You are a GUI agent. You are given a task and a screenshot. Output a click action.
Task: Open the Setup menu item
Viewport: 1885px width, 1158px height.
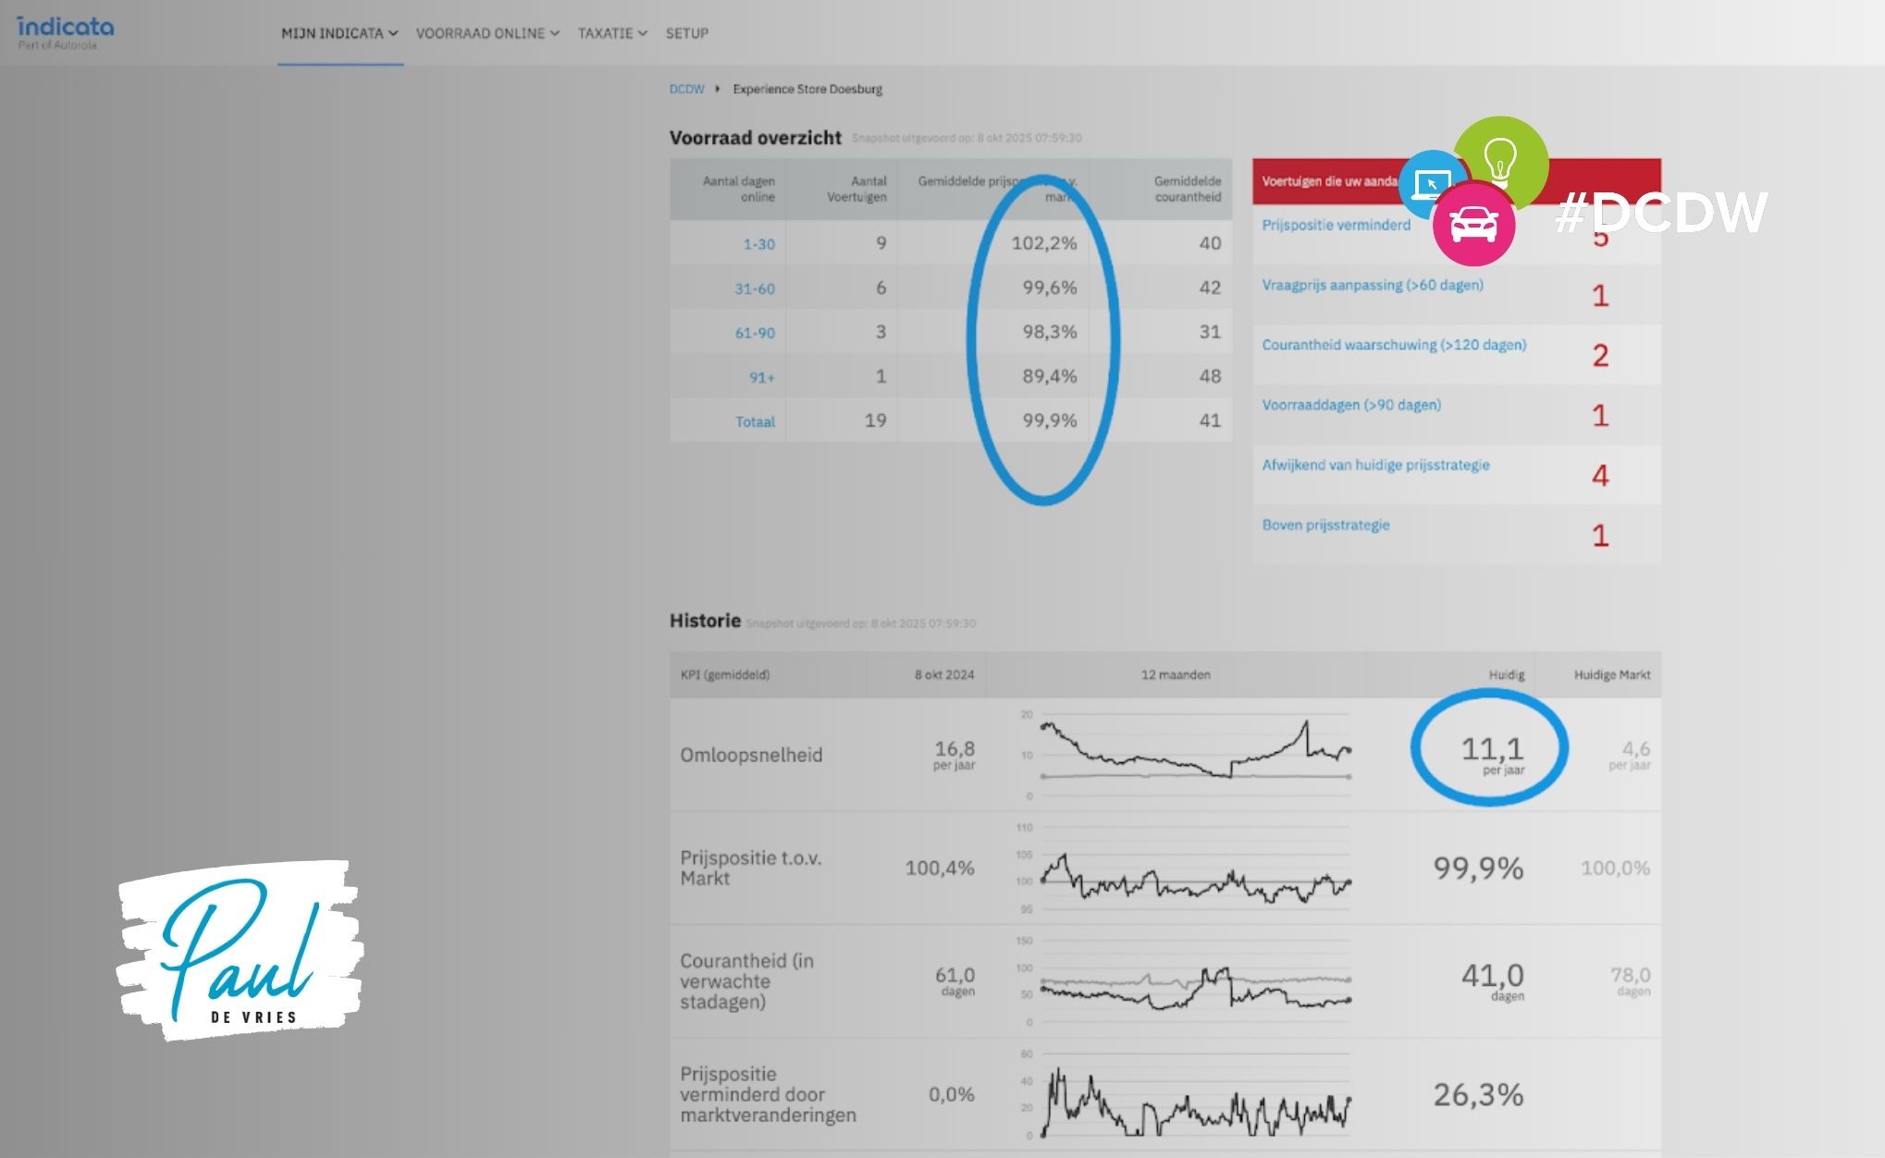pyautogui.click(x=686, y=33)
